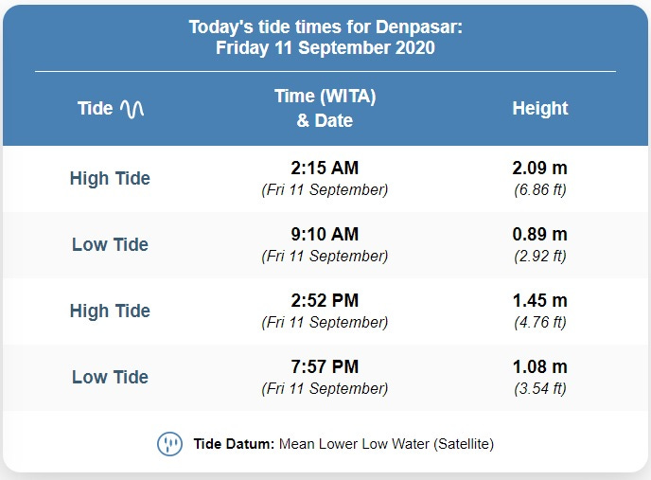Click the 2.09 m height value
This screenshot has width=651, height=480.
point(539,168)
